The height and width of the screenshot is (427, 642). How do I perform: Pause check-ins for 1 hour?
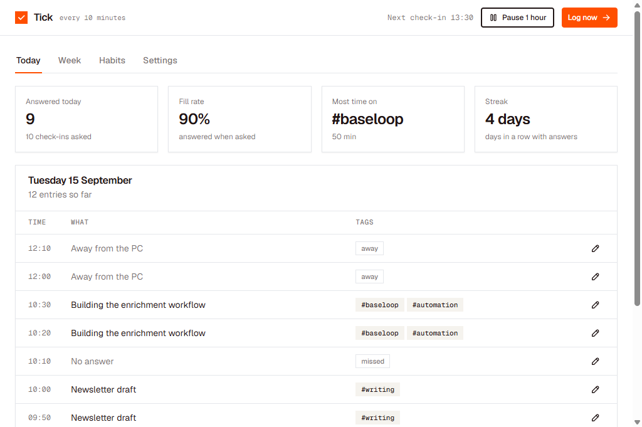click(x=517, y=18)
